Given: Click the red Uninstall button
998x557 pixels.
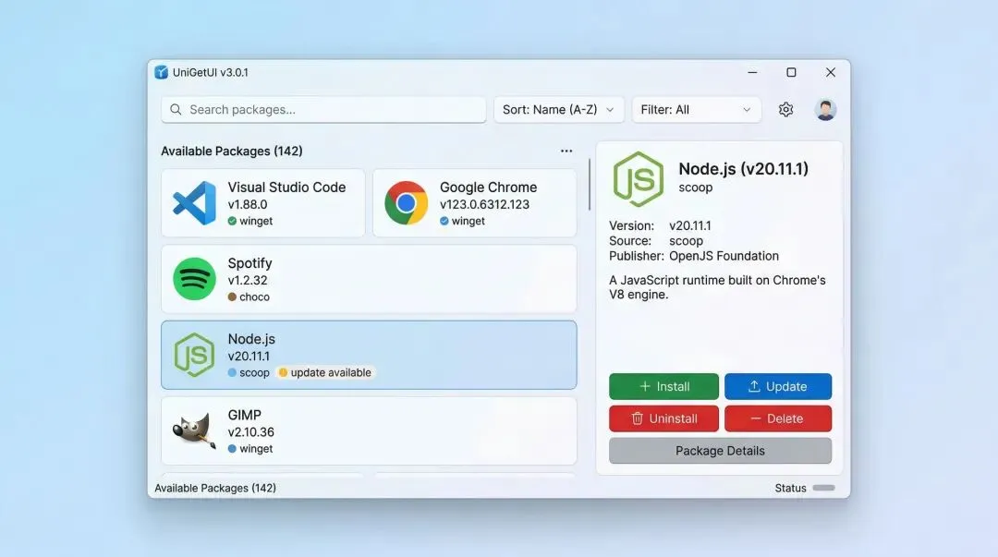Looking at the screenshot, I should [663, 418].
